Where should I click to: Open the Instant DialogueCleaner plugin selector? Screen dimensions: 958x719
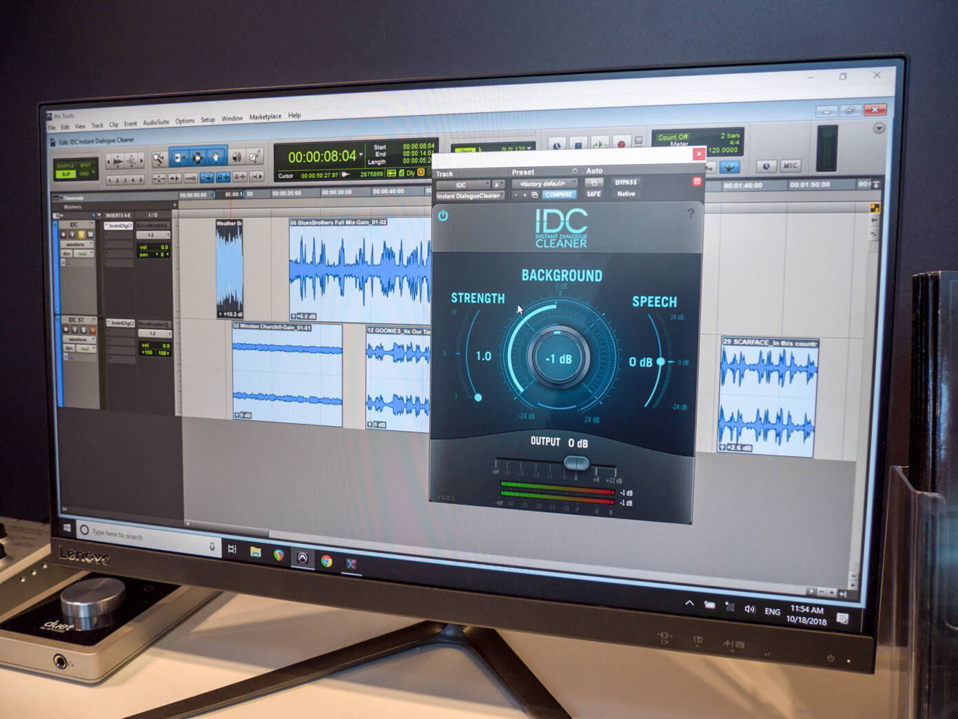470,196
